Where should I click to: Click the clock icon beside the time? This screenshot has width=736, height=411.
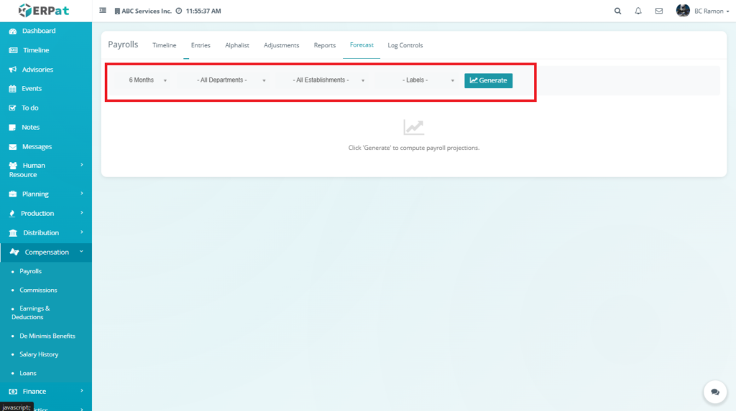click(x=179, y=11)
